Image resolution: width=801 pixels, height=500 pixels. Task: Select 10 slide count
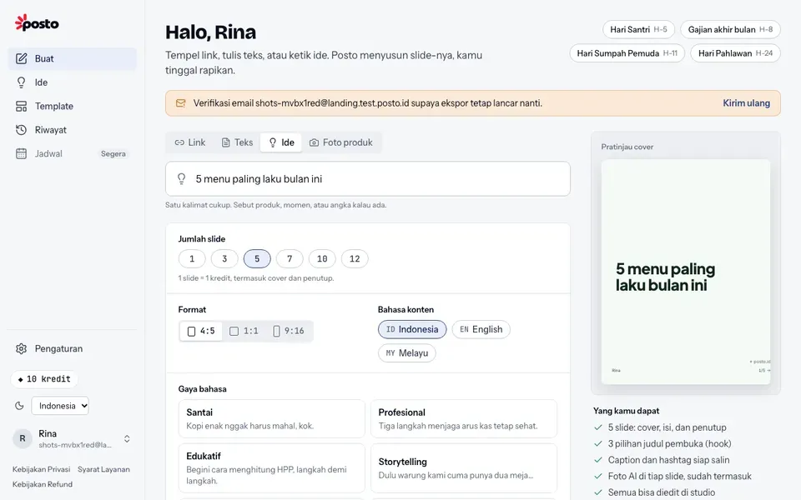pos(322,258)
